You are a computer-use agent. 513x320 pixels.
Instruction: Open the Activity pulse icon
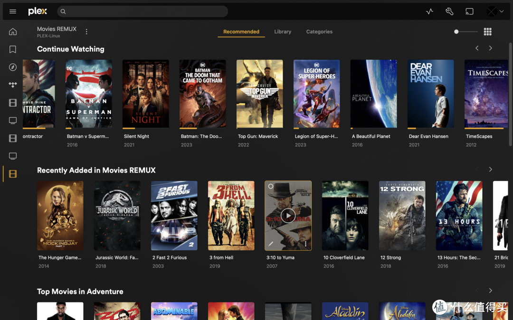point(429,11)
